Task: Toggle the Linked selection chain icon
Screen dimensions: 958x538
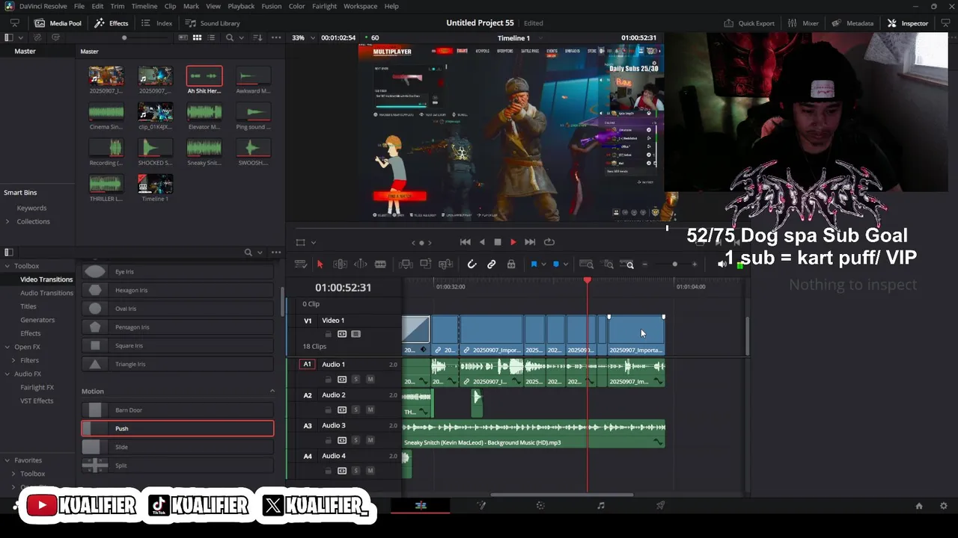Action: 492,265
